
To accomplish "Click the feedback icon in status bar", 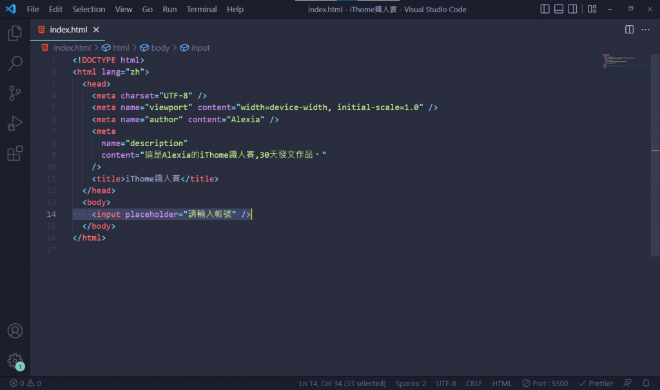I will click(627, 384).
